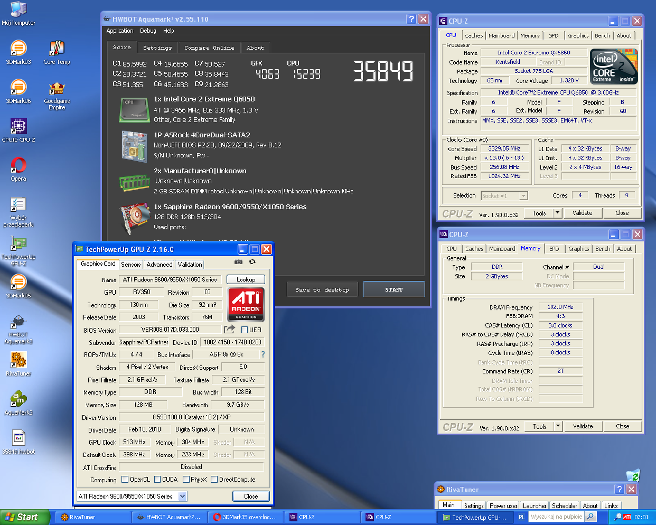Image resolution: width=656 pixels, height=525 pixels.
Task: Open AquaMark3 desktop icon
Action: (x=18, y=402)
